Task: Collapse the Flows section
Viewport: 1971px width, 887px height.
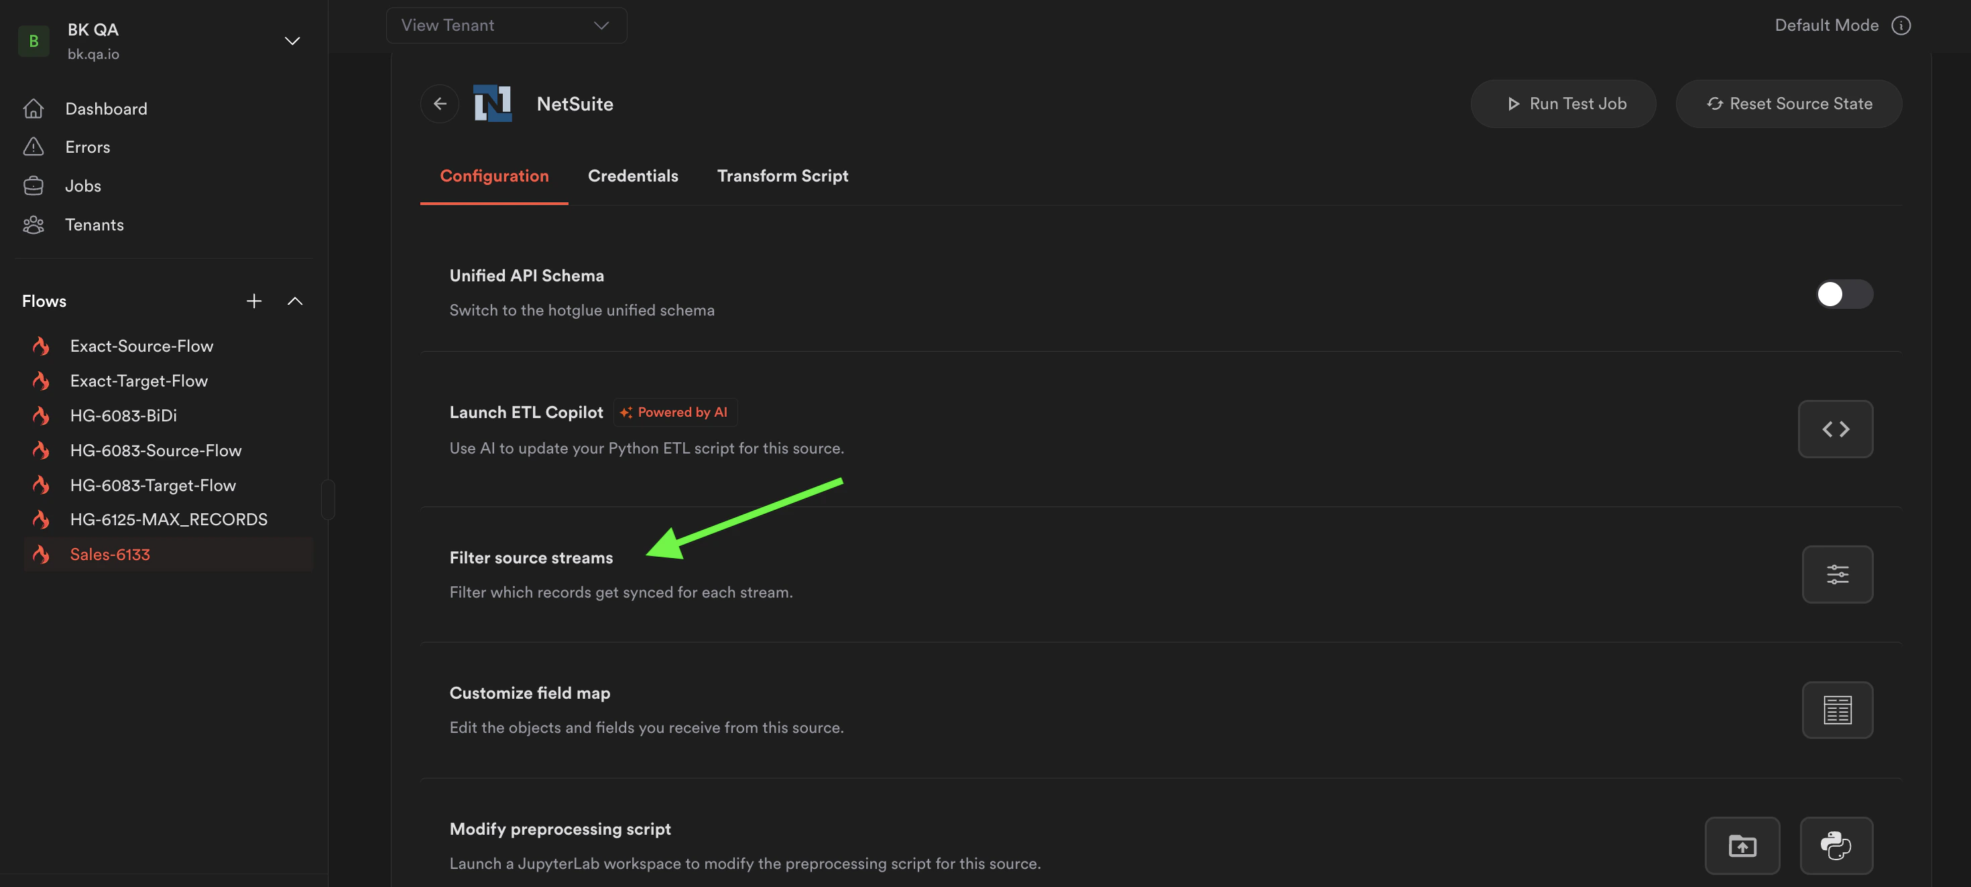Action: tap(294, 301)
